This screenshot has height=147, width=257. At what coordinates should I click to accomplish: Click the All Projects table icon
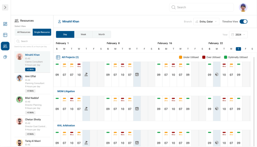(x=58, y=57)
